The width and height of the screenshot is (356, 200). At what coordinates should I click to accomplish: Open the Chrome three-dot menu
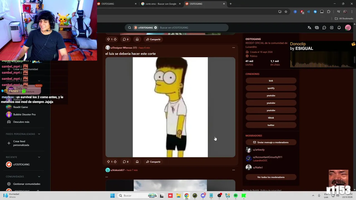coord(351,12)
